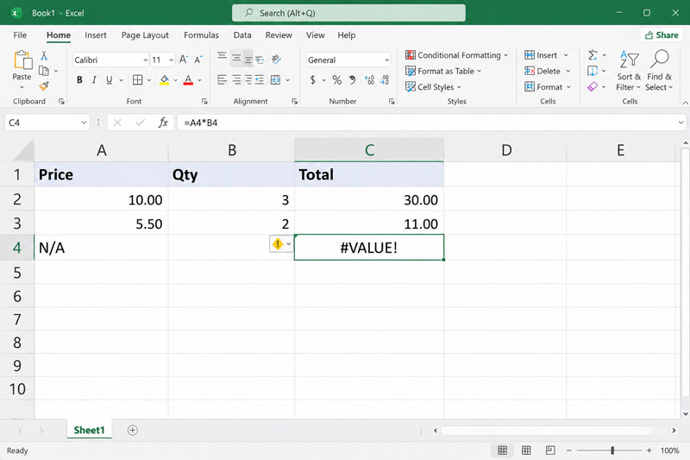The width and height of the screenshot is (690, 460).
Task: Apply yellow Fill Color bucket
Action: [x=164, y=79]
